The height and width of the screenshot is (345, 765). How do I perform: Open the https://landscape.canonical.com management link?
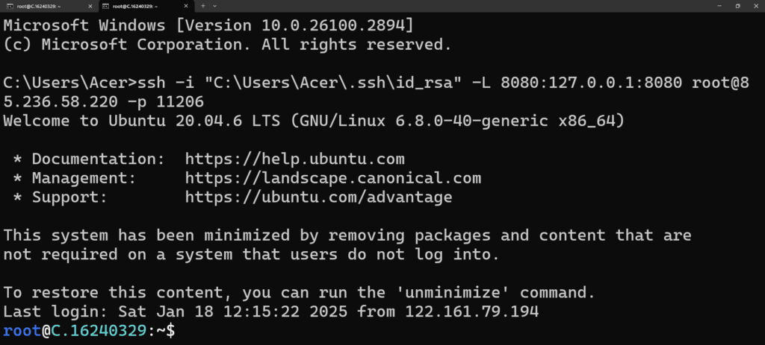[x=333, y=177]
